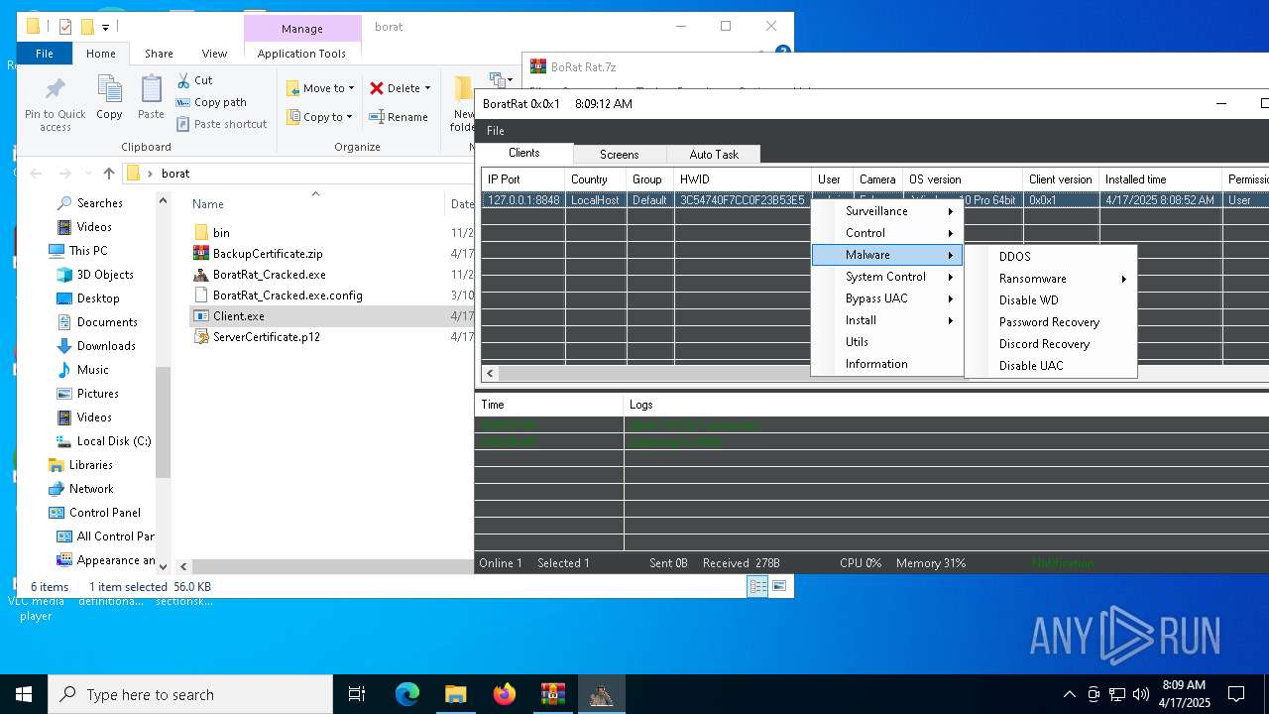Open Firefox from taskbar
The image size is (1269, 714).
(504, 694)
